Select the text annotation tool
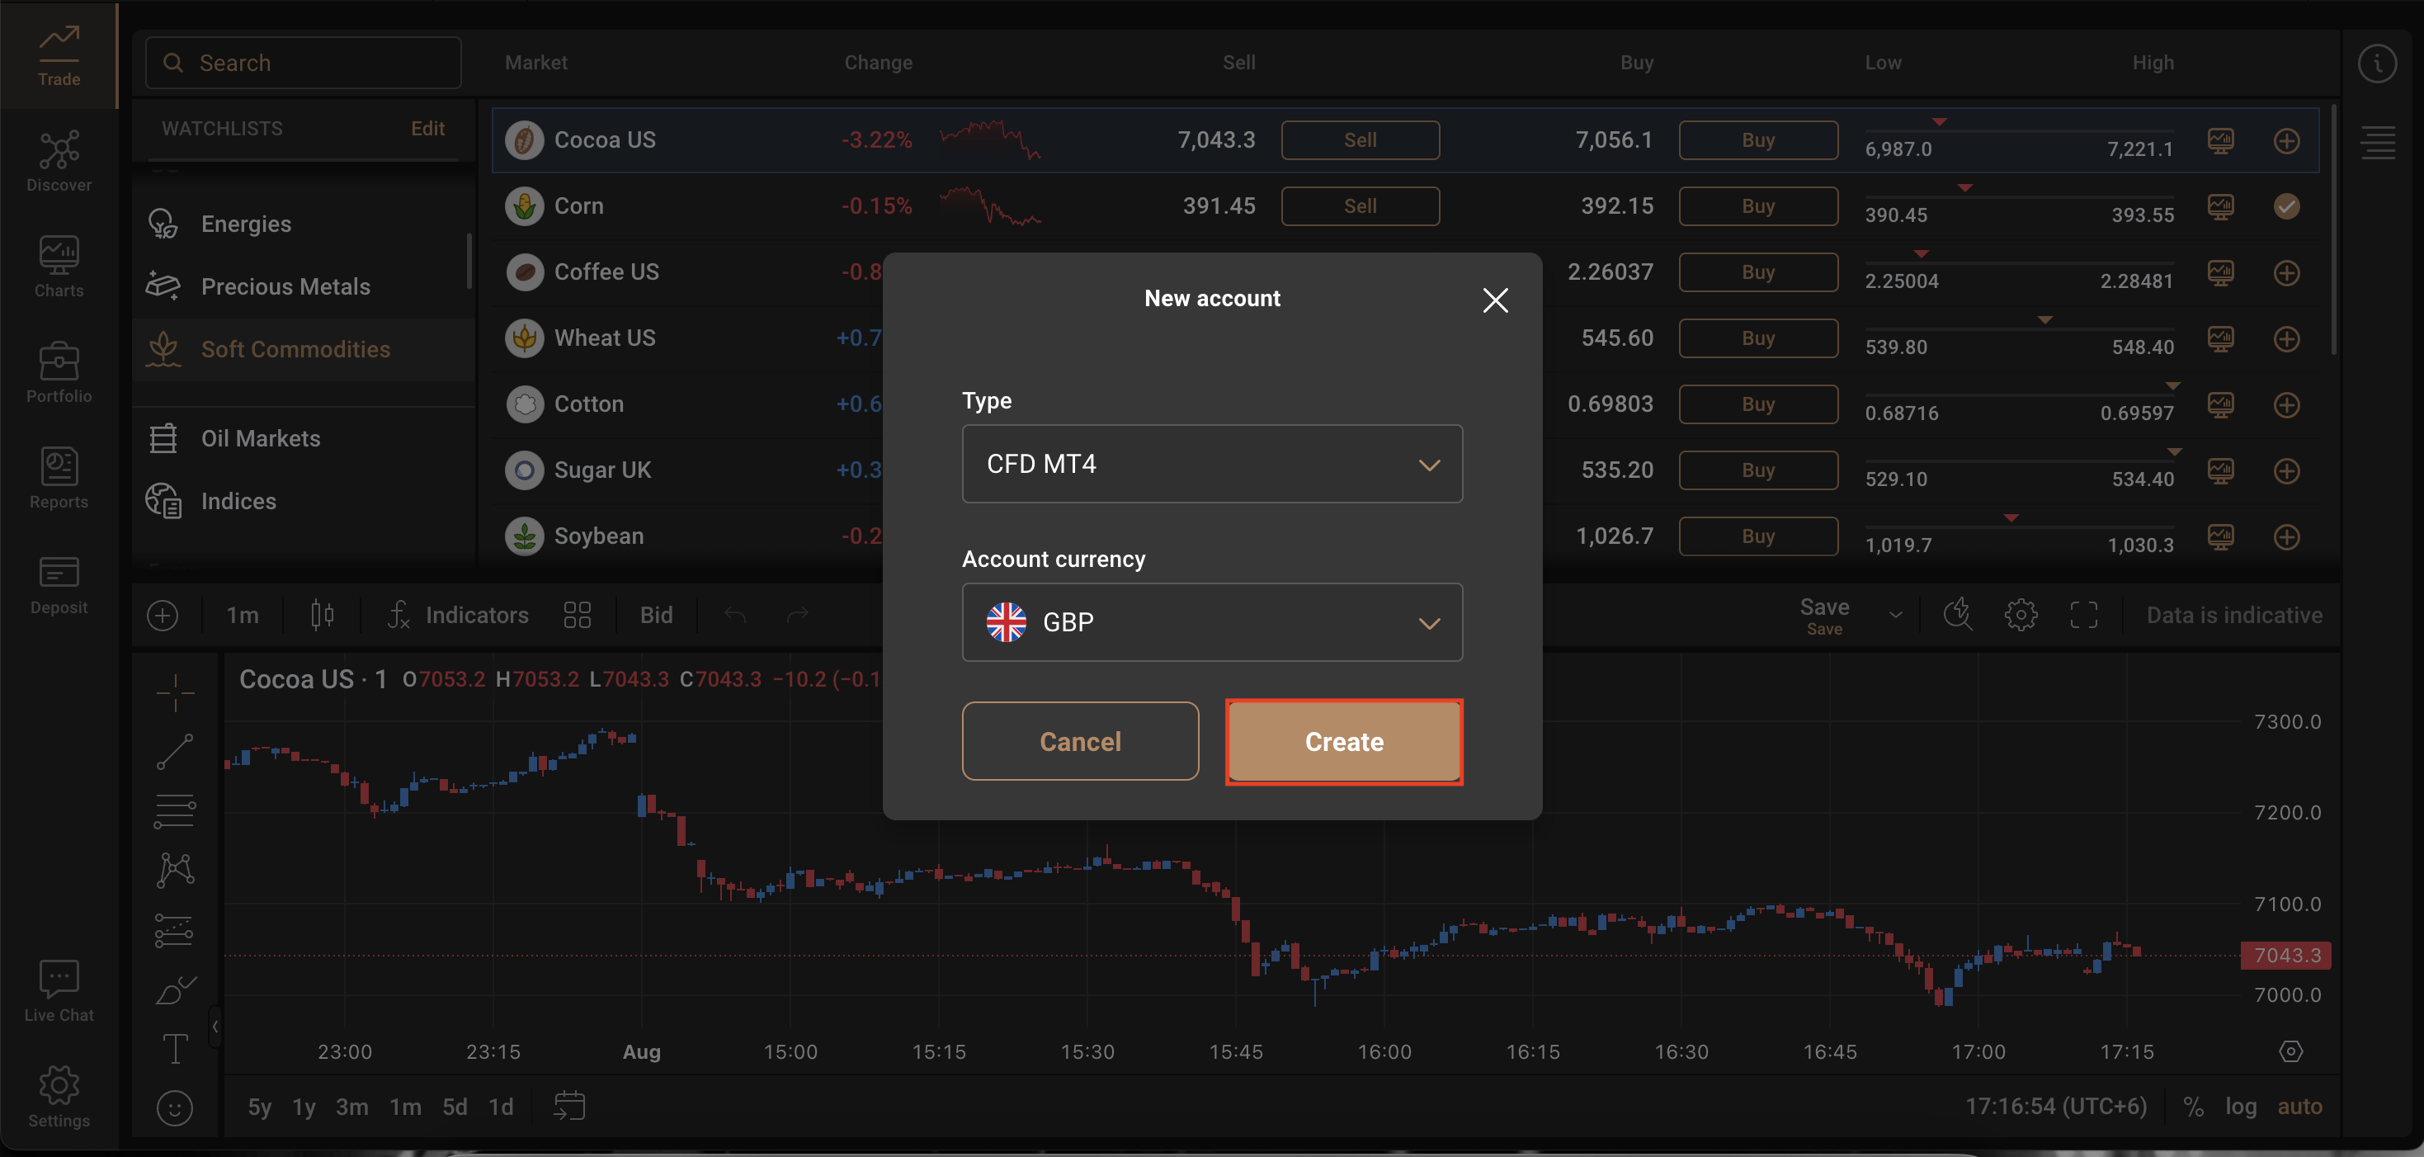 click(x=175, y=1048)
